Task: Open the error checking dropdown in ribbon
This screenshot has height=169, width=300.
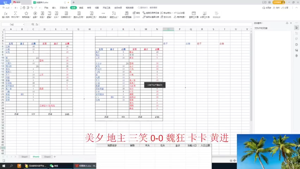Action: pyautogui.click(x=180, y=17)
